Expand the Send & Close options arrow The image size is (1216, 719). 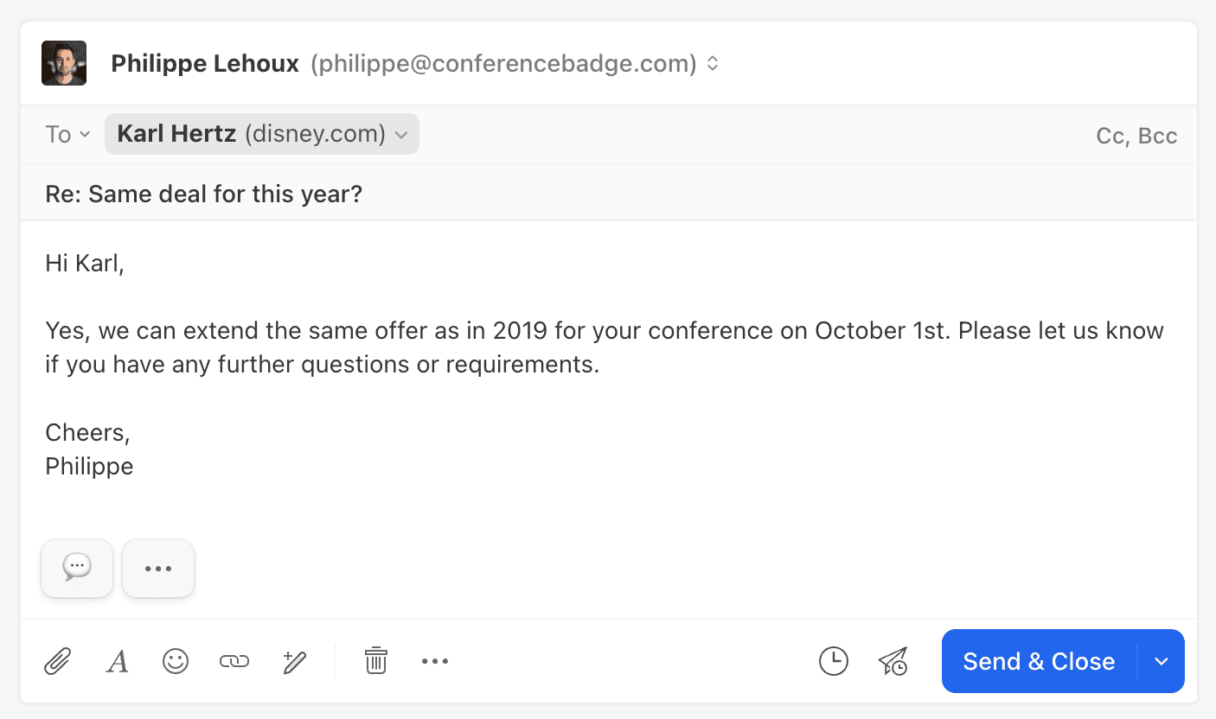(x=1162, y=662)
